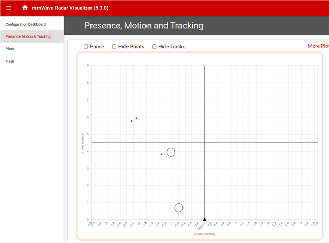This screenshot has height=243, width=329.
Task: Select the upper track circle near y=4
Action: click(171, 152)
